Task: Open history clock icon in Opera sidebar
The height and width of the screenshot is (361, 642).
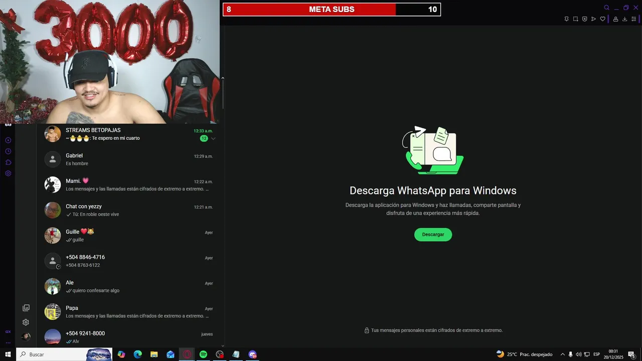Action: tap(8, 151)
